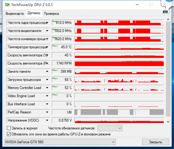Click the PerfCap Reason gray graph
The height and width of the screenshot is (149, 174).
coord(119,112)
